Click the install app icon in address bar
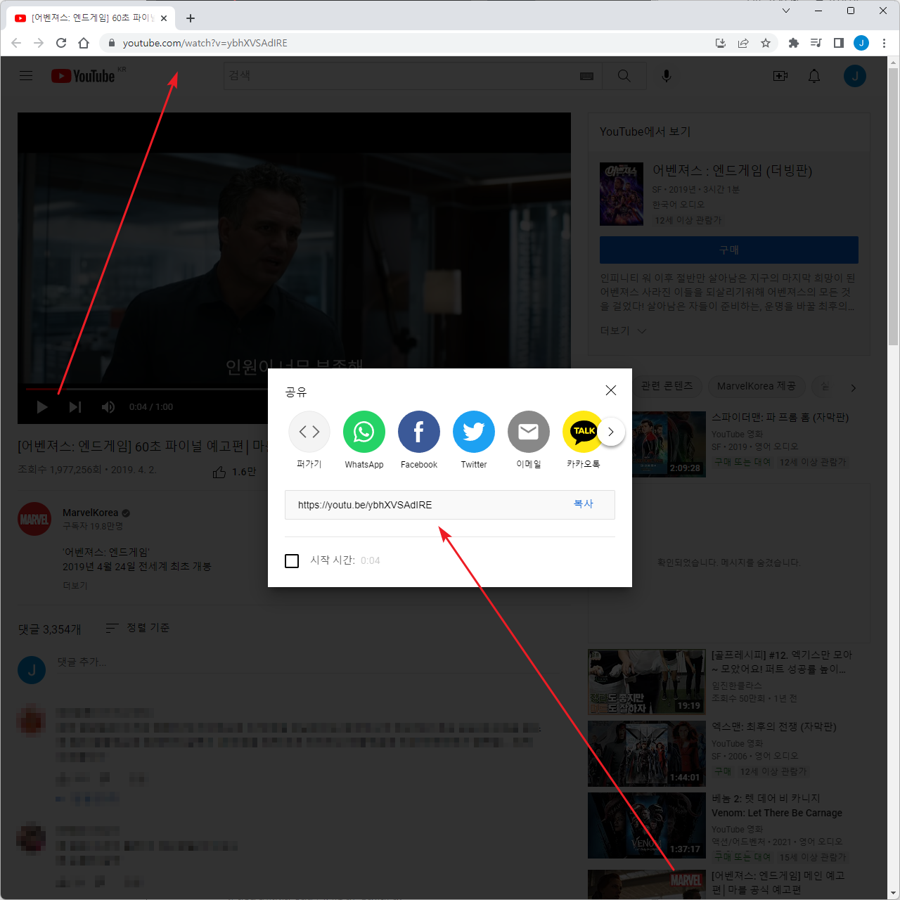 (721, 43)
